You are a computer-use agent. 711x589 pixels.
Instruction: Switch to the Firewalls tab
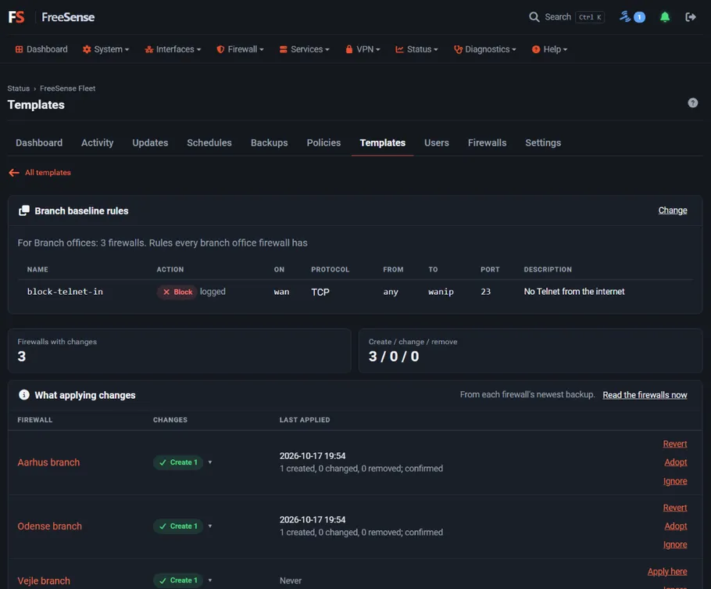point(487,142)
